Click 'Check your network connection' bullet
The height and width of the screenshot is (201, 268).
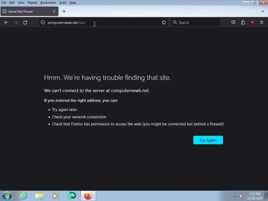tap(79, 117)
